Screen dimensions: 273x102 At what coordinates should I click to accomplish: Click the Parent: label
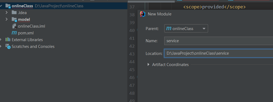[152, 29]
